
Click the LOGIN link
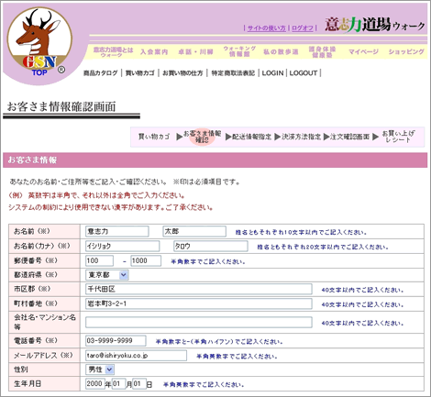point(272,73)
